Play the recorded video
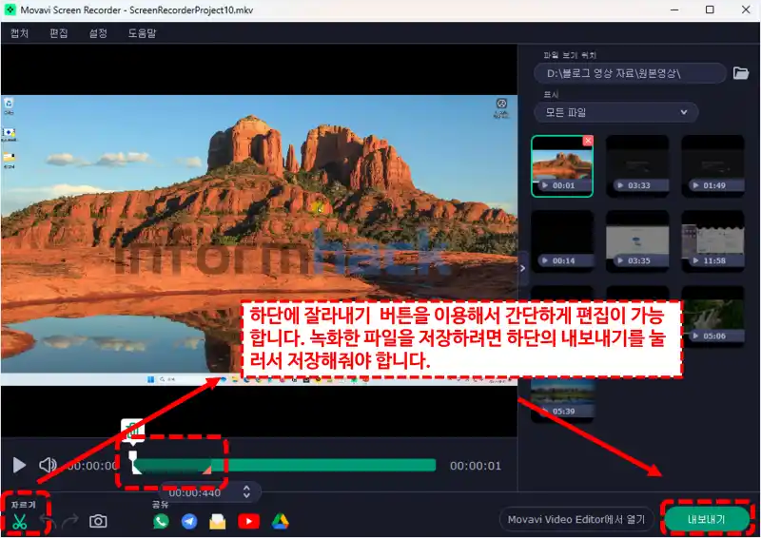The image size is (761, 538). 19,465
